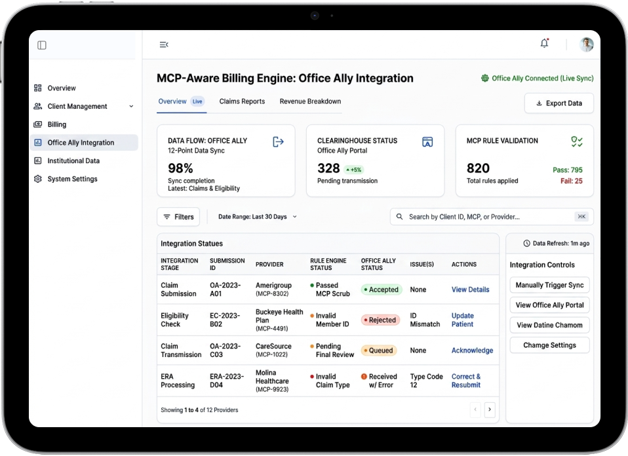Screen dimensions: 628x456
Task: Open notifications bell
Action: (544, 43)
